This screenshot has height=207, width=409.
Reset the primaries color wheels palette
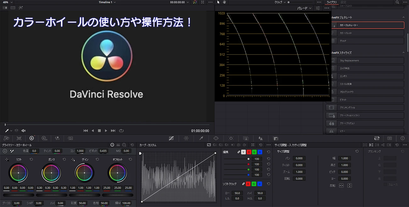132,145
